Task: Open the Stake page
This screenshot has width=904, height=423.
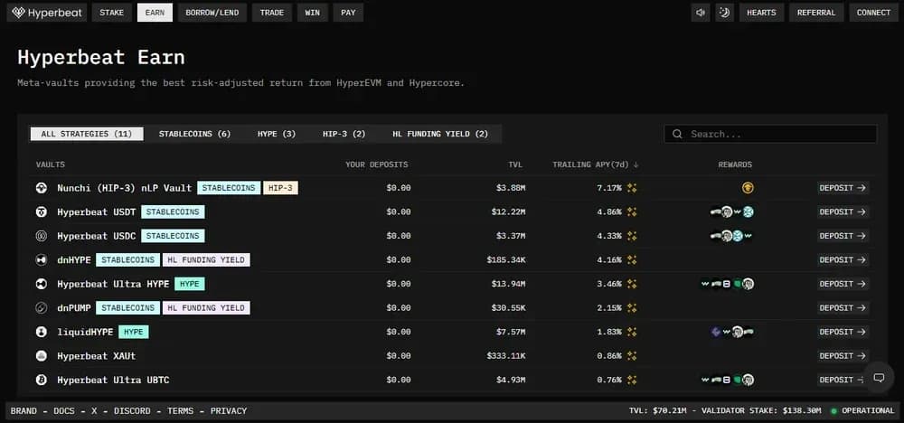Action: (112, 13)
